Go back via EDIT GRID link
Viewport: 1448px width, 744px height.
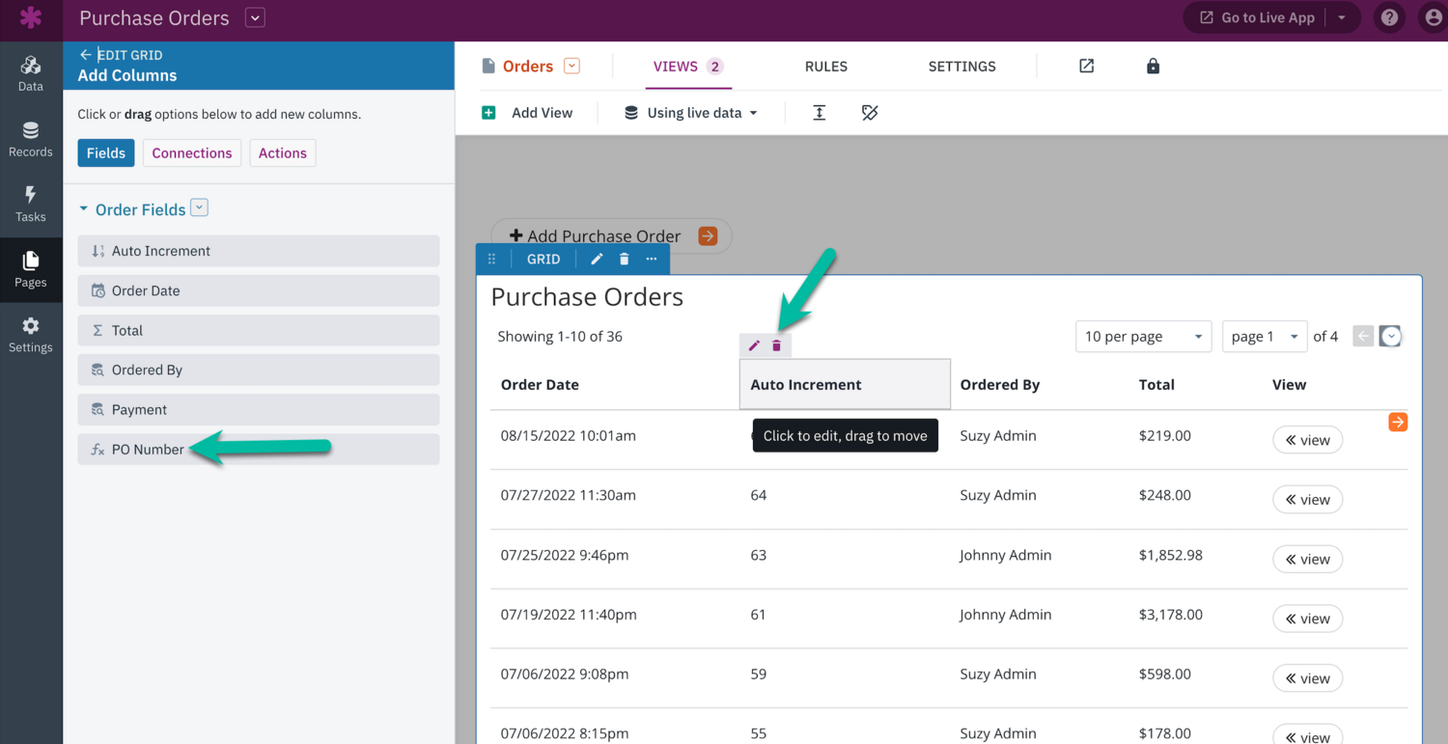[121, 55]
